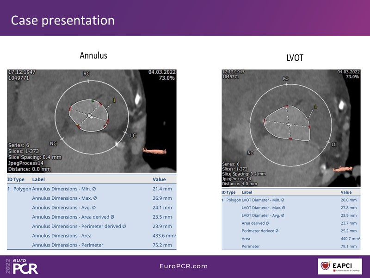Click the Value column header in LVOT table
Image resolution: width=370 pixels, height=278 pixels.
pos(346,192)
